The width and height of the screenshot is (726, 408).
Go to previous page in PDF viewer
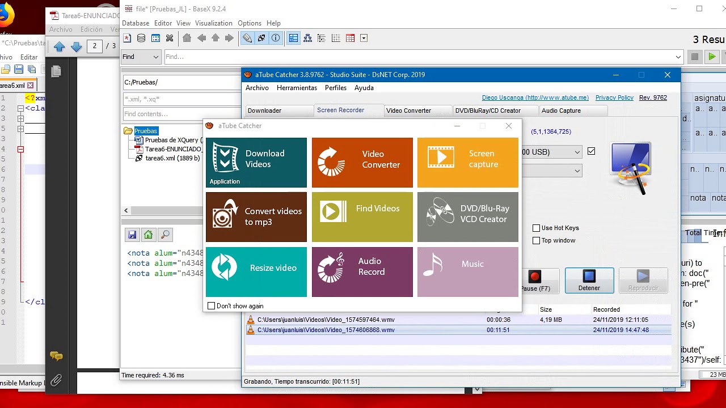(x=60, y=46)
